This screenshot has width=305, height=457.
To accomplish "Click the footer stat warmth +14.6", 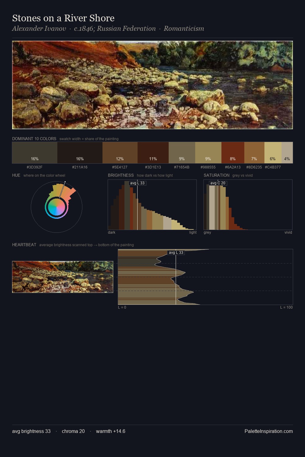I will tap(111, 431).
